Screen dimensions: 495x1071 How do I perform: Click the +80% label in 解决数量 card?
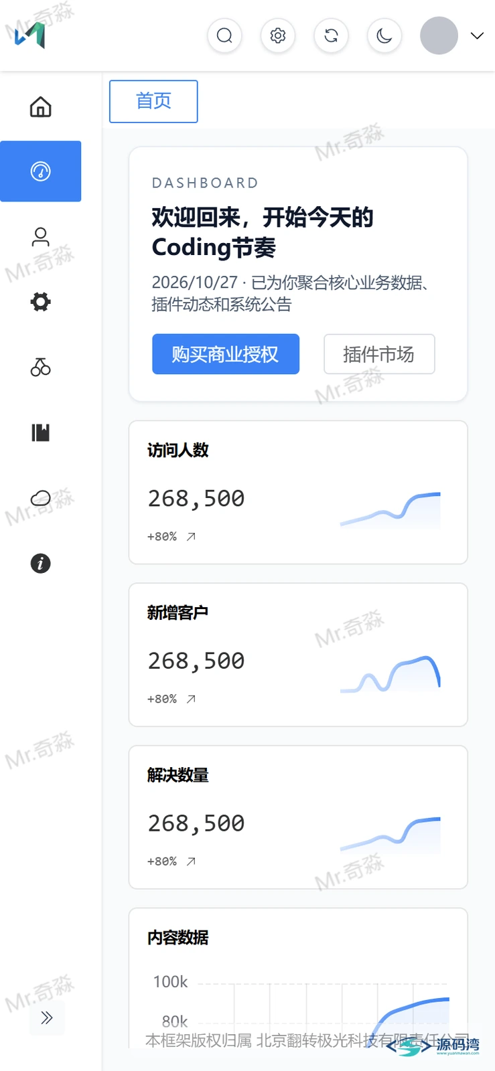coord(162,861)
